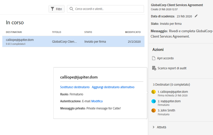Click the yellow avatar for calliope@jupiter.dom
Viewport: 213px width, 135px height.
click(x=154, y=92)
